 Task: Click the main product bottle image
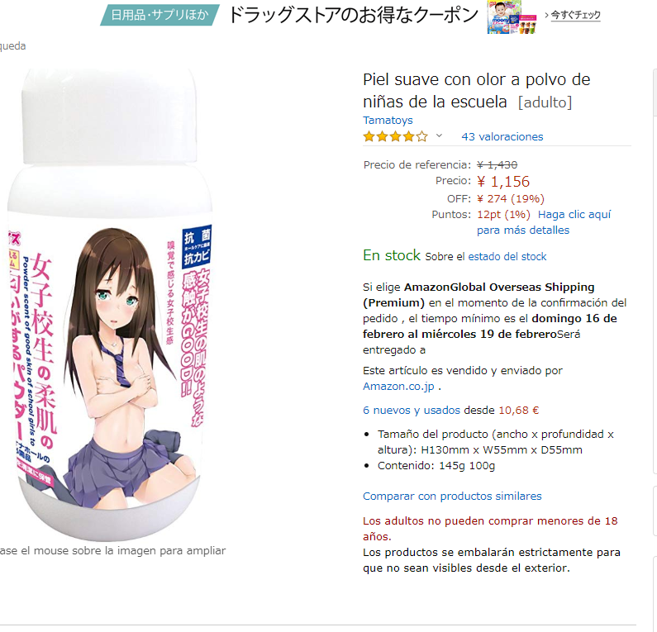pos(110,305)
